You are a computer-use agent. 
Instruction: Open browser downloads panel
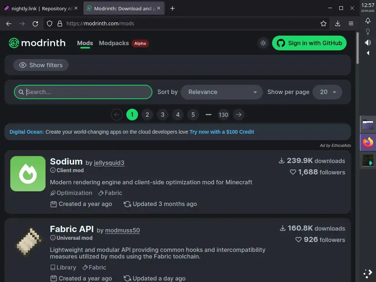click(x=337, y=23)
